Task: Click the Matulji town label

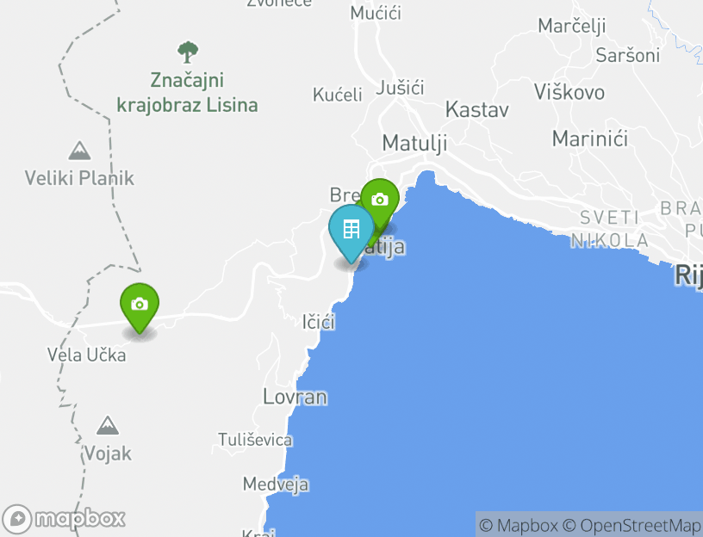Action: (x=414, y=144)
